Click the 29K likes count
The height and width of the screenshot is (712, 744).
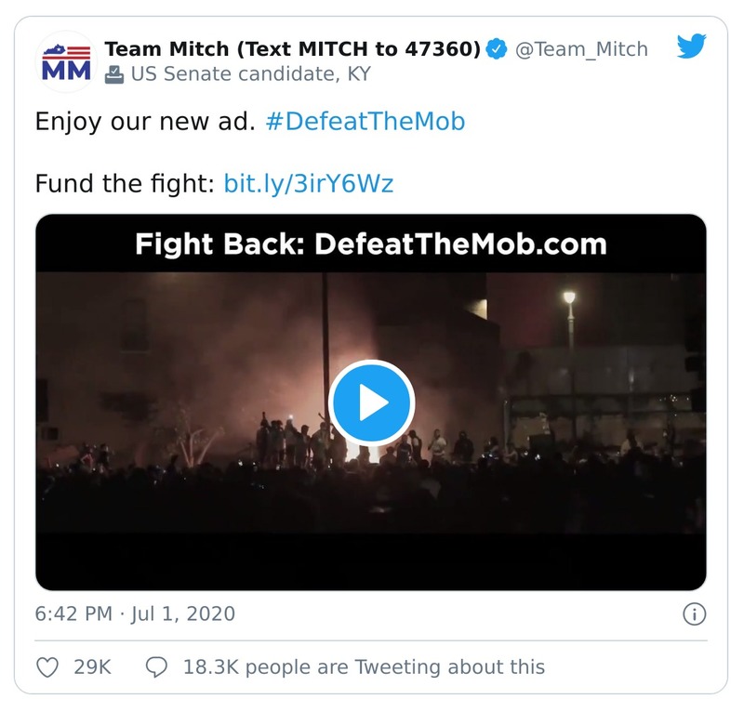[x=93, y=666]
